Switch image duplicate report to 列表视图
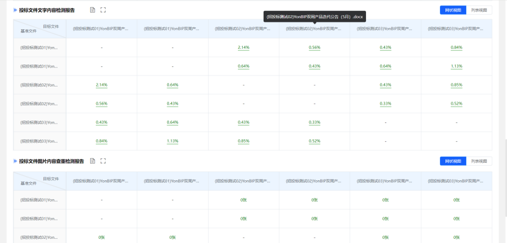 (x=479, y=161)
